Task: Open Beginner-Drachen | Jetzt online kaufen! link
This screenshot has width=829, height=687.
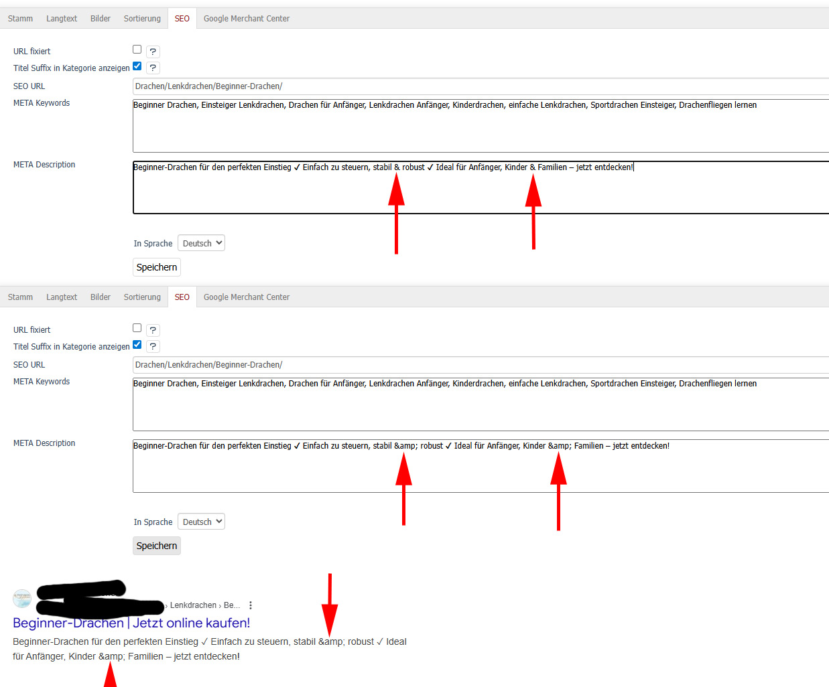Action: pyautogui.click(x=131, y=623)
